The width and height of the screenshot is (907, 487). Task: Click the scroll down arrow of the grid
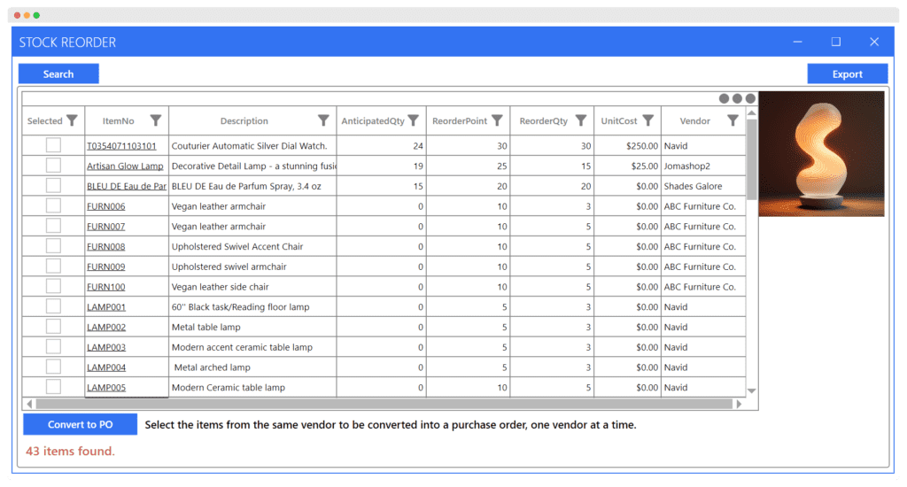click(751, 391)
